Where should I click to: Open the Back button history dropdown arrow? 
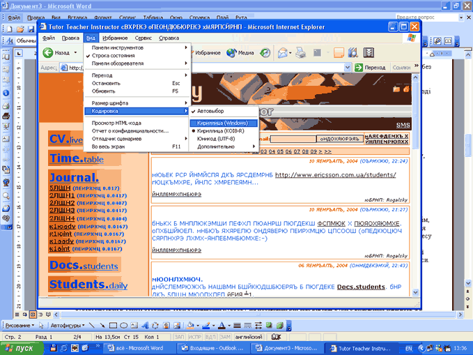pos(75,52)
